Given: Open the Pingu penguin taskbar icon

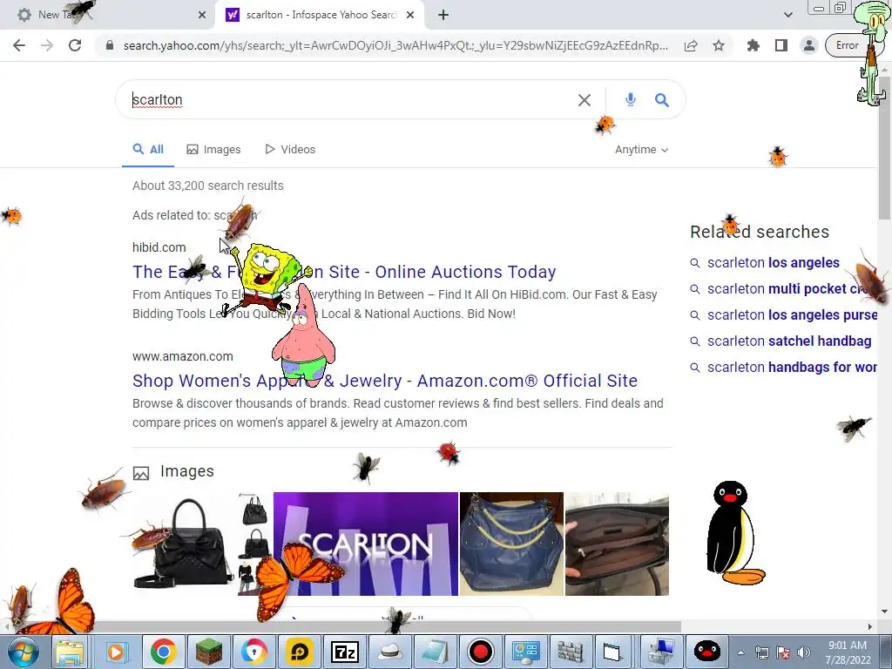Looking at the screenshot, I should coord(707,652).
